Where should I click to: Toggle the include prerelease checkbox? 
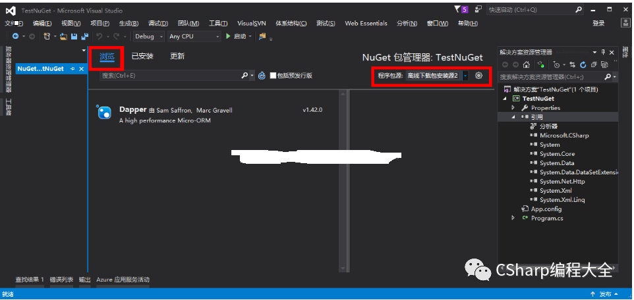click(x=273, y=76)
